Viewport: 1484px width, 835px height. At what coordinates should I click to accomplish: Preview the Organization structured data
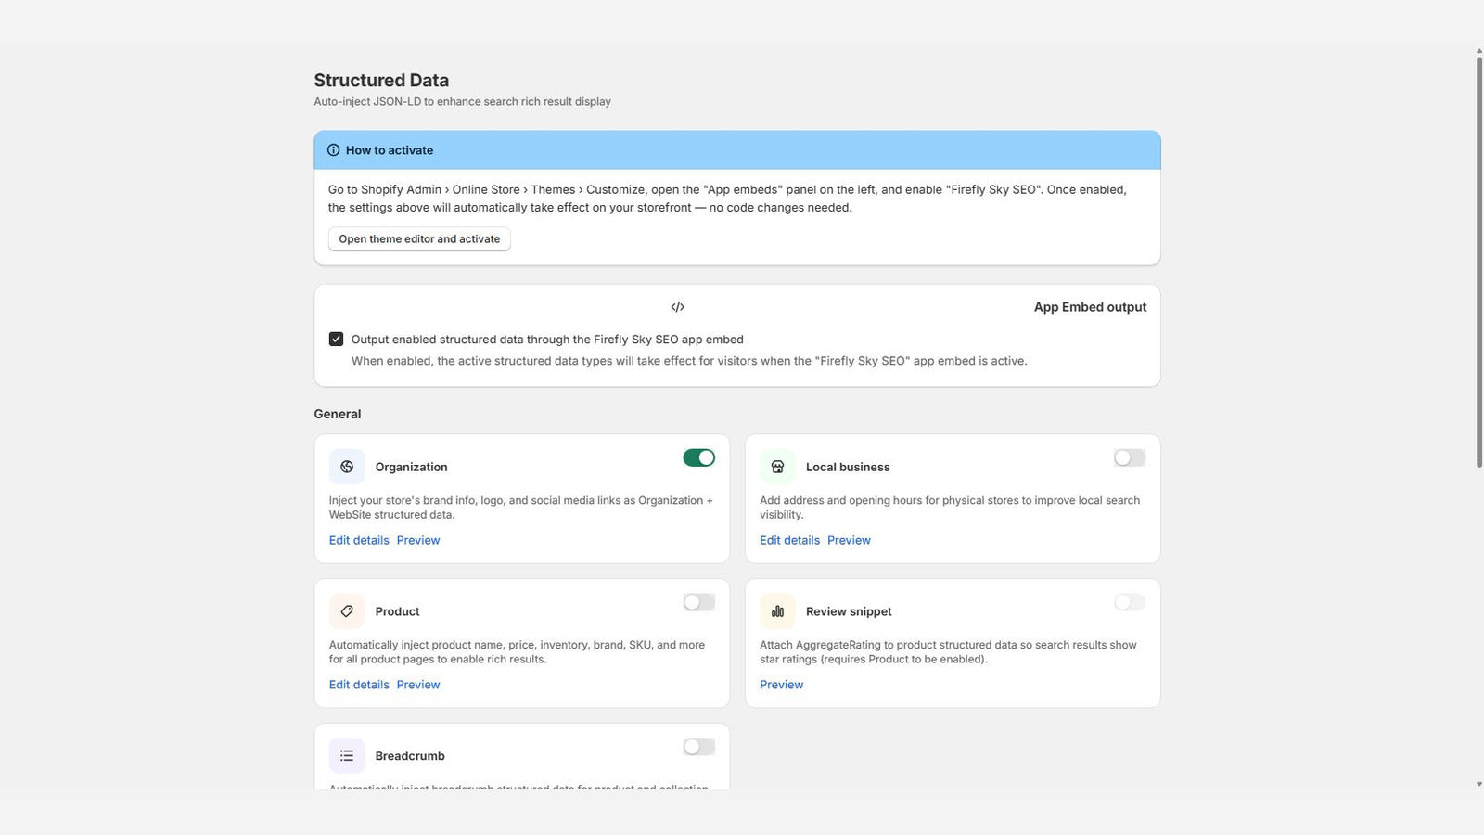click(418, 540)
